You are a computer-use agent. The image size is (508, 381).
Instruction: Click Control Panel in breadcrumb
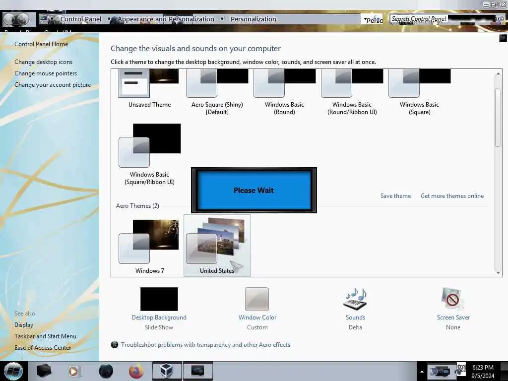(x=81, y=19)
